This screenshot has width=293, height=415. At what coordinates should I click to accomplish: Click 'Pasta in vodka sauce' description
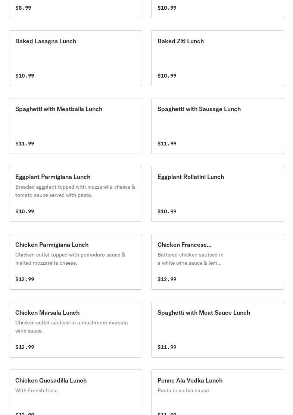[184, 390]
